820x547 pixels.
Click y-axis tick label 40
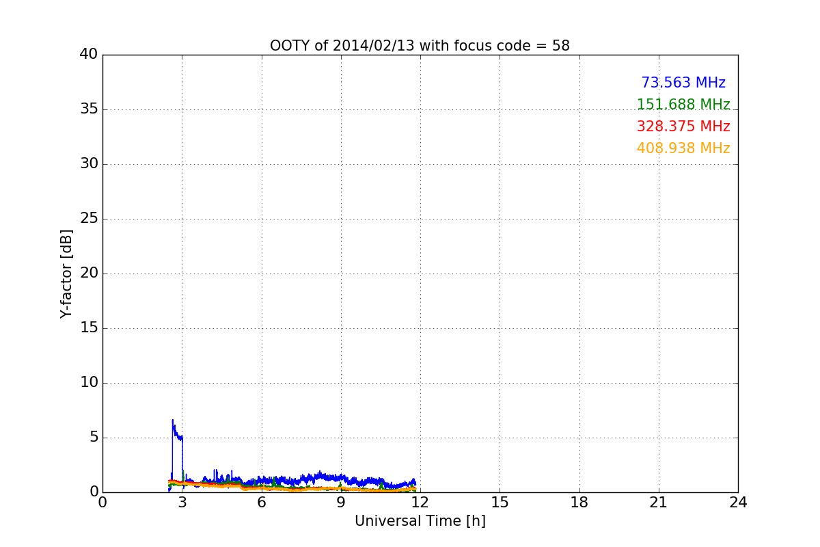click(x=89, y=55)
